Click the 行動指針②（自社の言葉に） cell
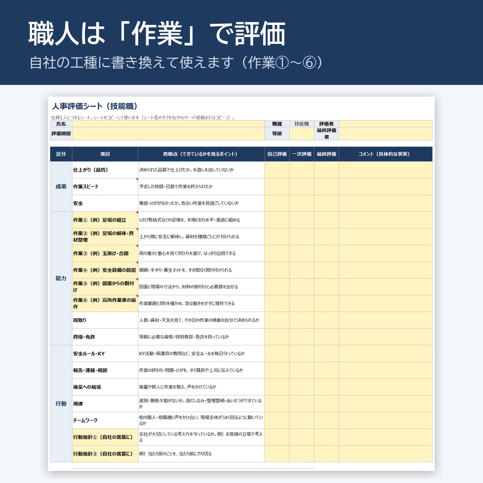 [105, 454]
